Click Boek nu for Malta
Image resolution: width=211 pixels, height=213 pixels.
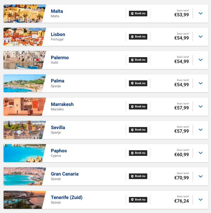138,13
